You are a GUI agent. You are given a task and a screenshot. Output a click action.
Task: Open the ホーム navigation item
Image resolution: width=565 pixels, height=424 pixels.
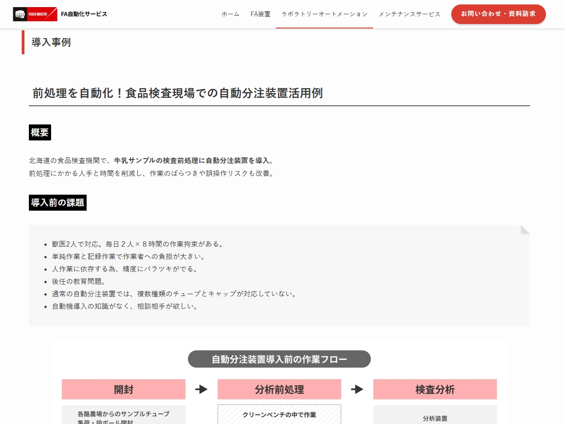pos(230,14)
